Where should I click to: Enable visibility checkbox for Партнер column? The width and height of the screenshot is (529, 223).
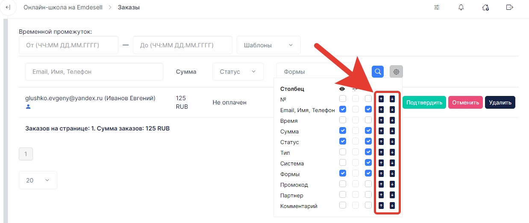[x=343, y=195]
